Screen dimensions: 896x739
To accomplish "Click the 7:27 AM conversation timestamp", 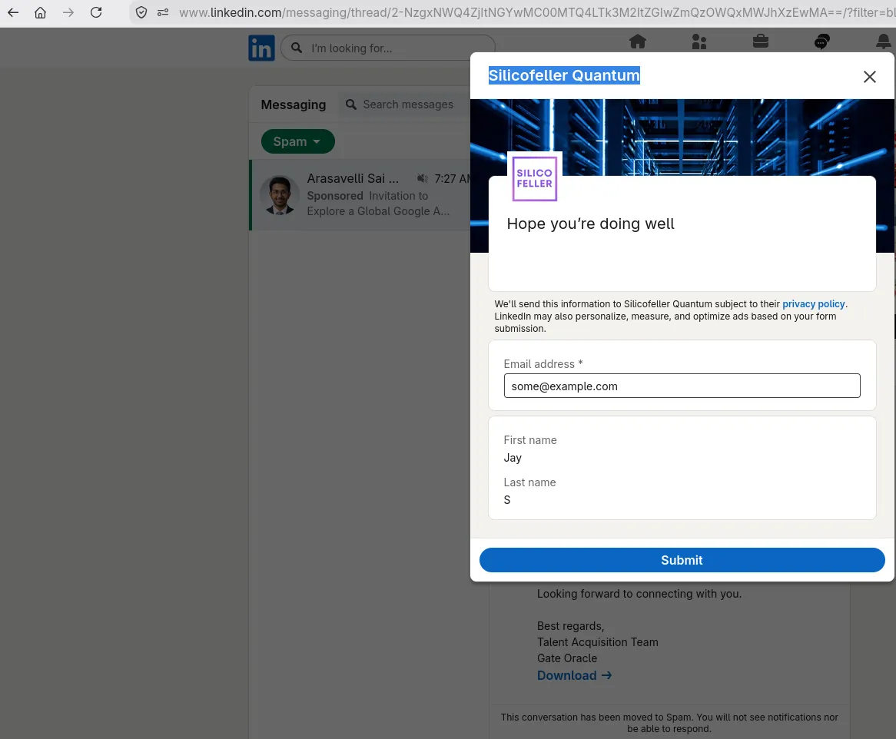I will tap(453, 179).
